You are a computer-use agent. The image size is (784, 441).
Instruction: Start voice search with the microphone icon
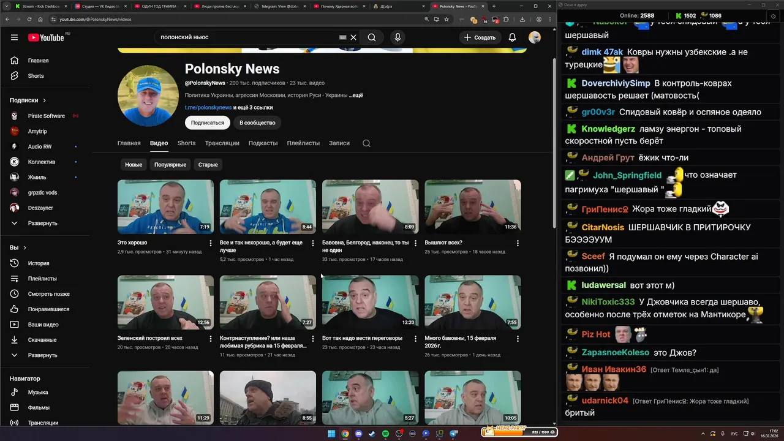398,37
